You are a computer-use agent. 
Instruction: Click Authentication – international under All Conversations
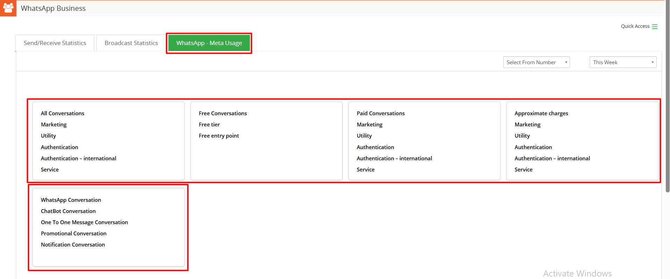click(x=79, y=159)
